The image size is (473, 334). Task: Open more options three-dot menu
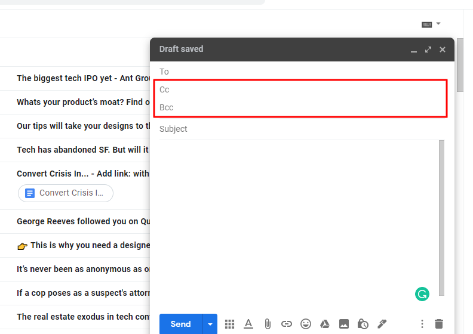tap(422, 324)
